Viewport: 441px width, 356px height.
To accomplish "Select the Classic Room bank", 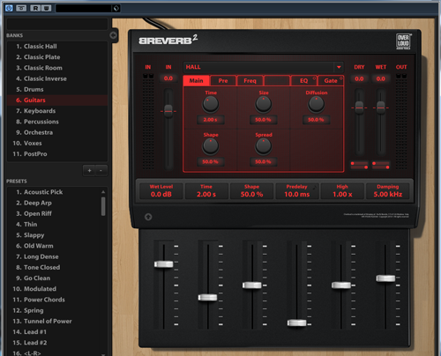I will pyautogui.click(x=57, y=68).
